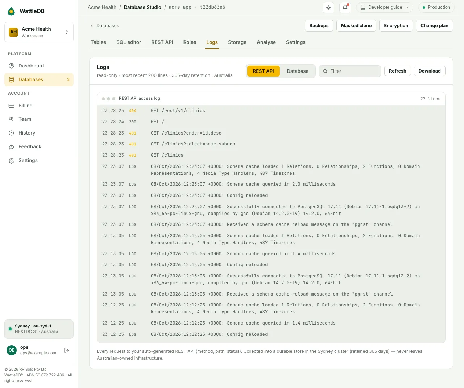
Task: Click the WattleDB logo icon
Action: [12, 11]
